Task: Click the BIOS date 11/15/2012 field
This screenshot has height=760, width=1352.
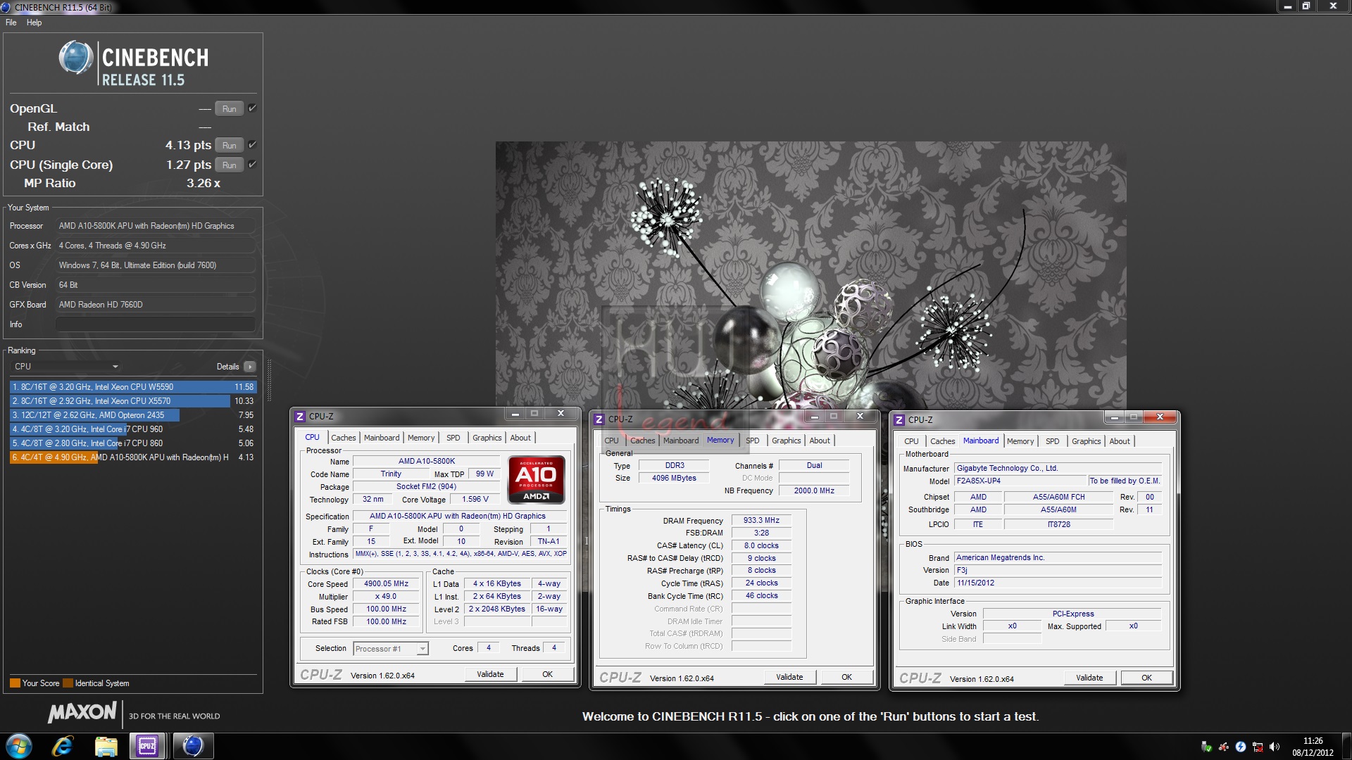Action: point(1058,583)
